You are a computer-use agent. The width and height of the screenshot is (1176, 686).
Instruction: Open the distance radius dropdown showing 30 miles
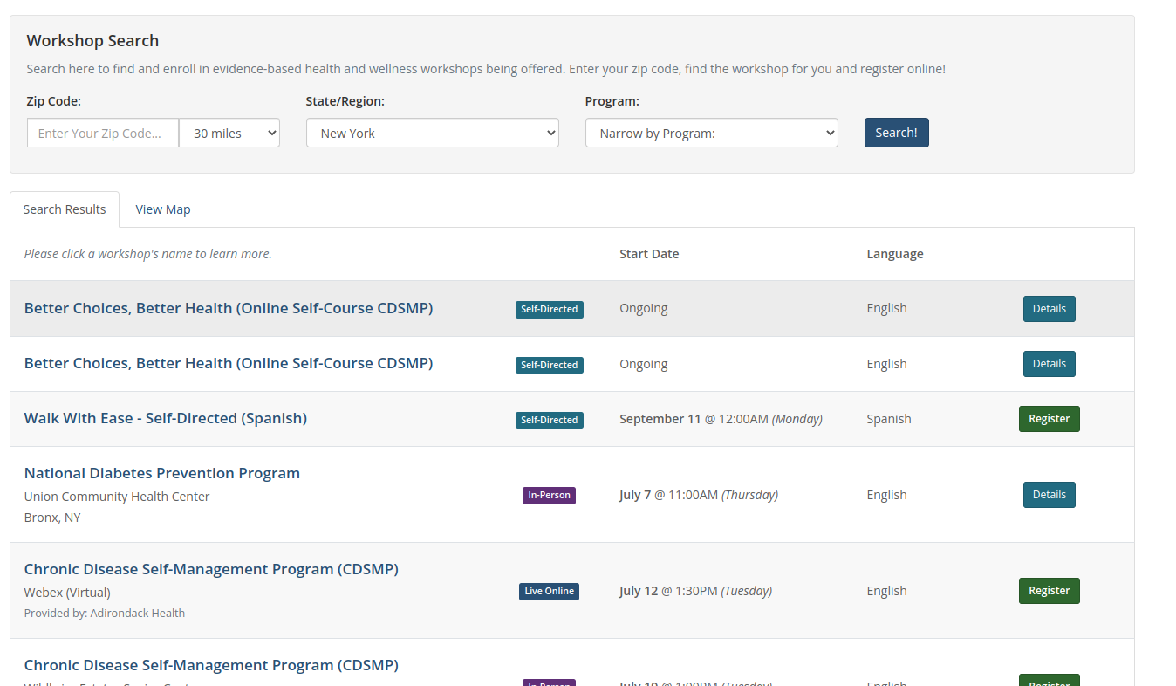[229, 132]
